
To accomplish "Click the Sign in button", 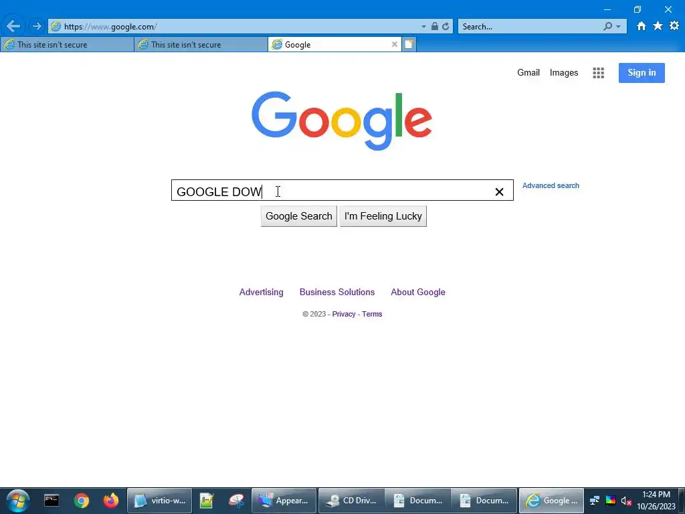I will (642, 72).
